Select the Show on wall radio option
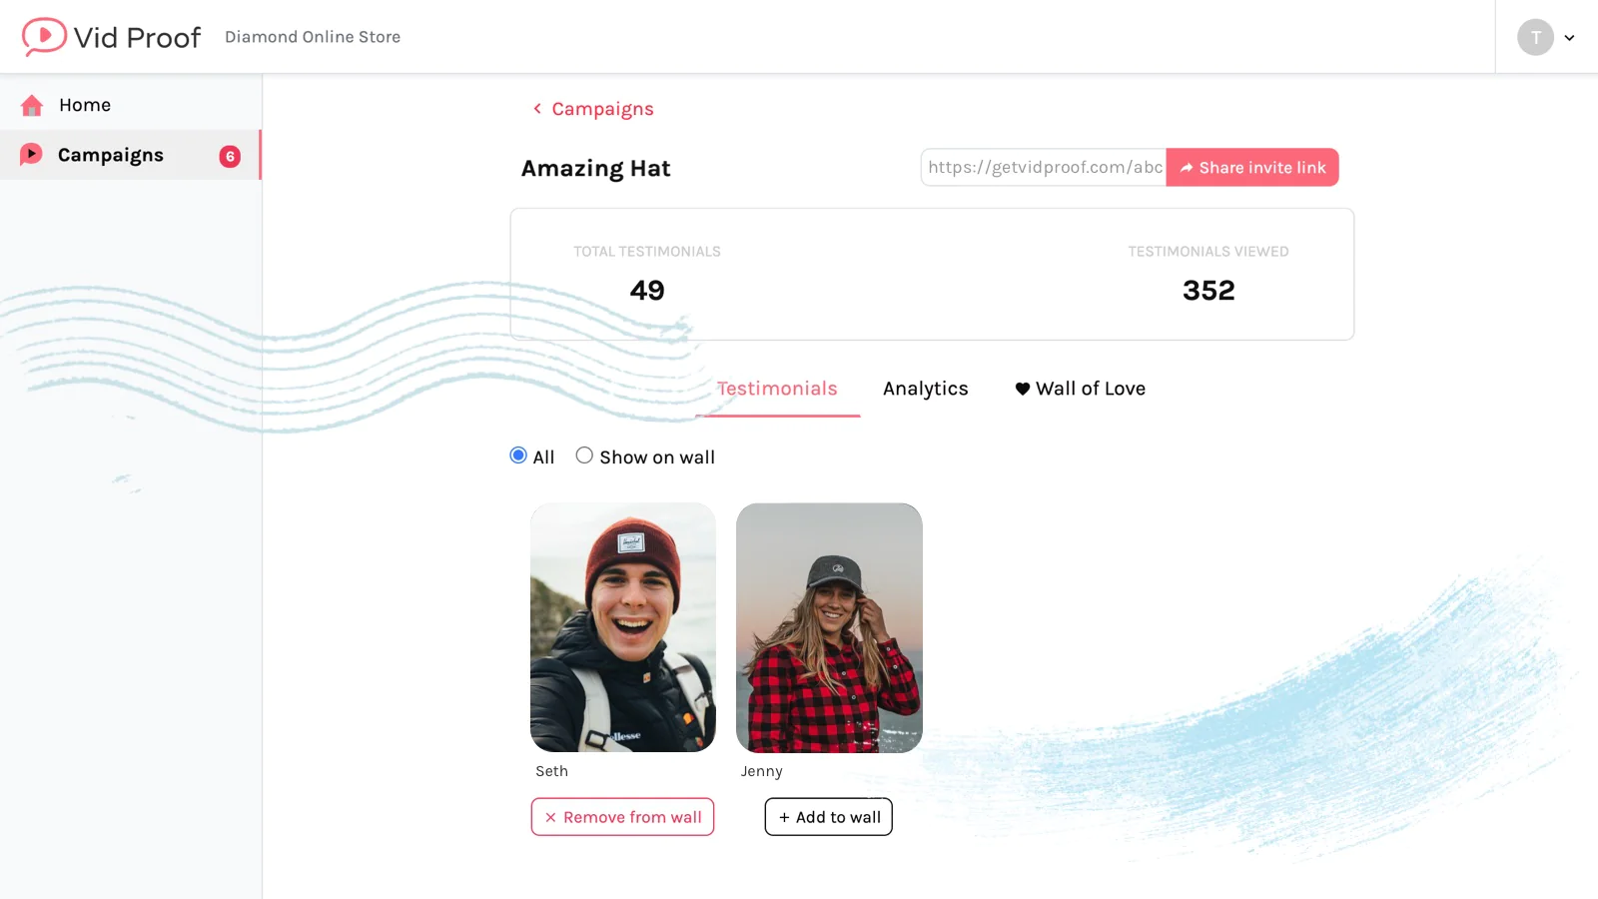 tap(584, 455)
